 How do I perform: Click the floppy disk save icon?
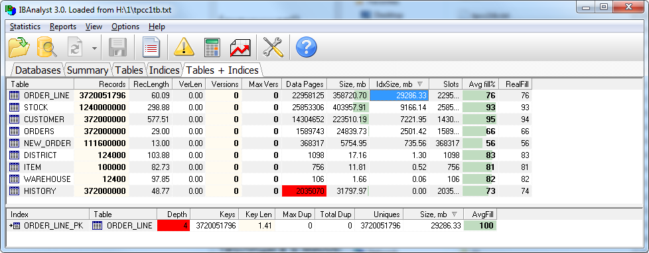tap(117, 47)
